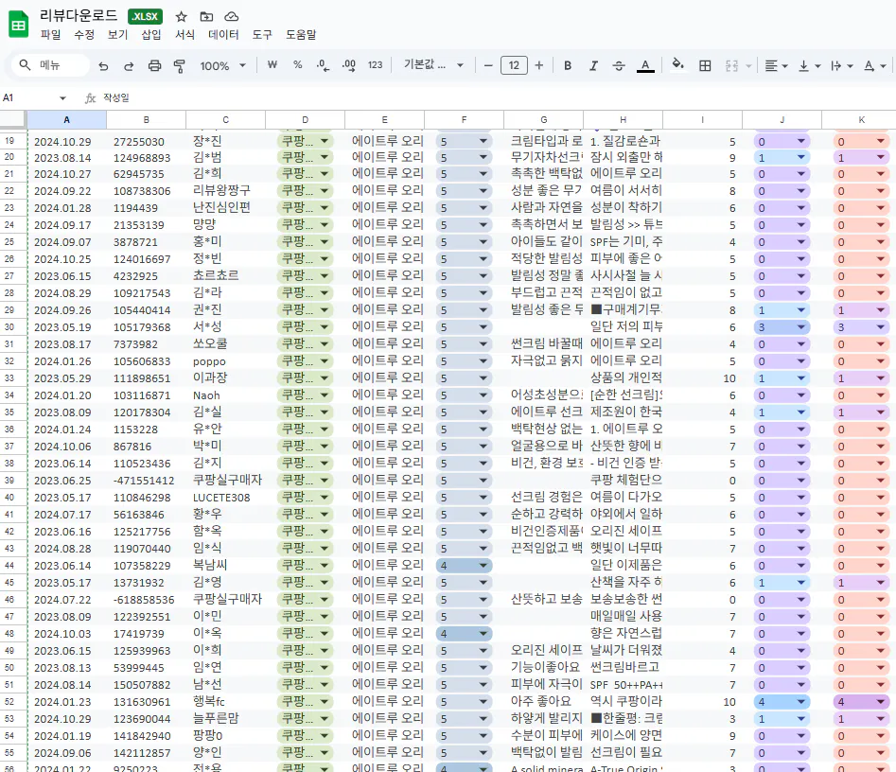Increase font size with plus button

539,65
